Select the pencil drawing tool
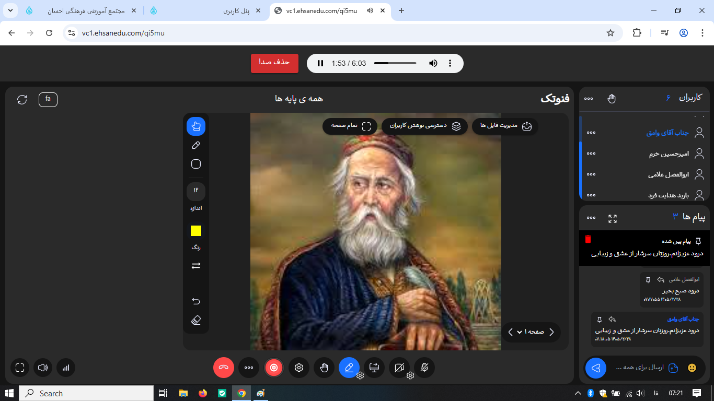Image resolution: width=714 pixels, height=401 pixels. [x=196, y=145]
